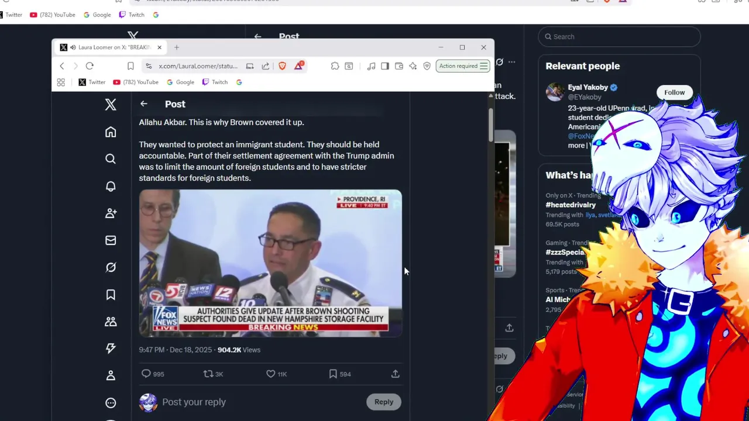Open Twitch bookmark in front window
Screen dimensions: 749x421
[x=215, y=82]
